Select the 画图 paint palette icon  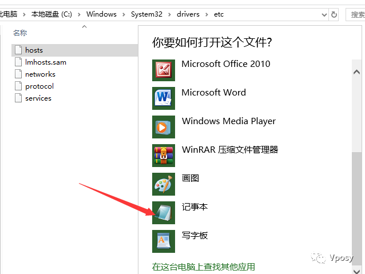(164, 184)
